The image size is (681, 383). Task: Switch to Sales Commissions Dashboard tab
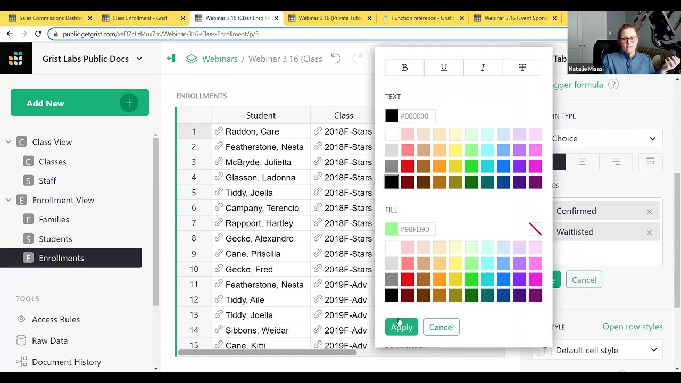(51, 18)
